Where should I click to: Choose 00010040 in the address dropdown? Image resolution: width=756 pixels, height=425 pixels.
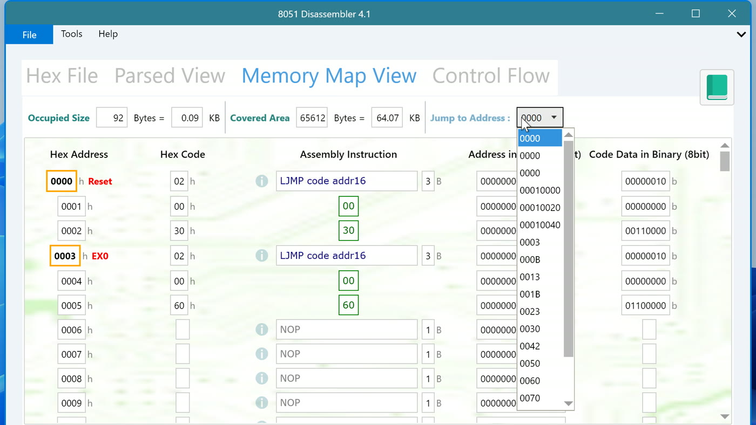point(540,225)
